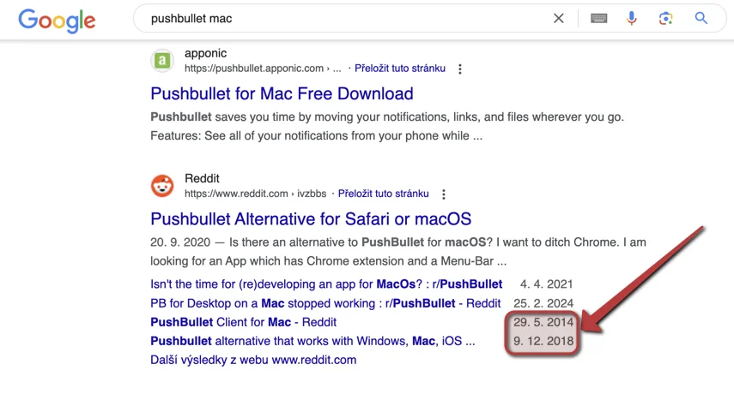Click the Google logo

point(57,20)
